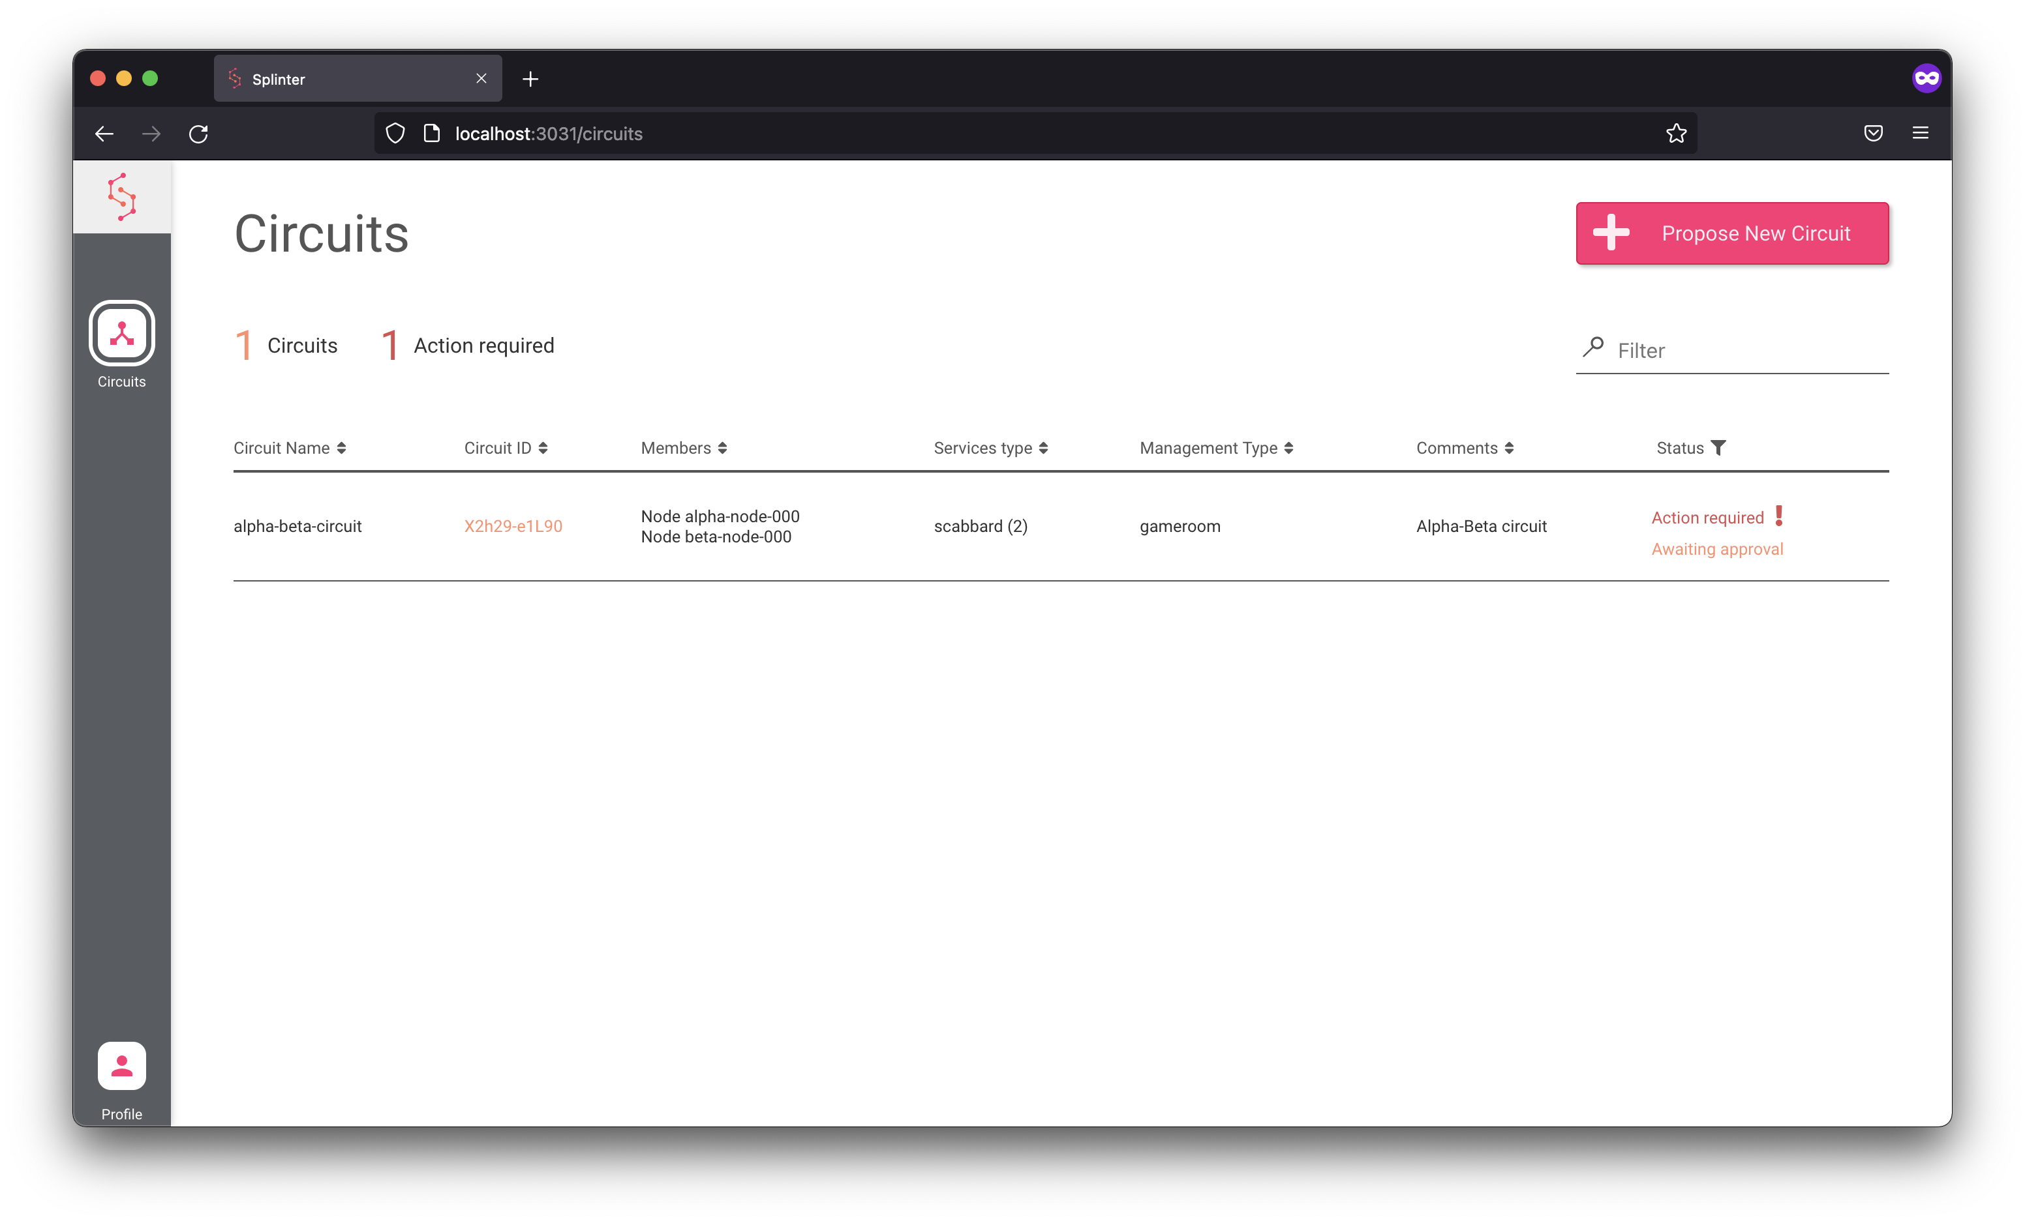
Task: Go back with the browser back arrow
Action: click(x=104, y=133)
